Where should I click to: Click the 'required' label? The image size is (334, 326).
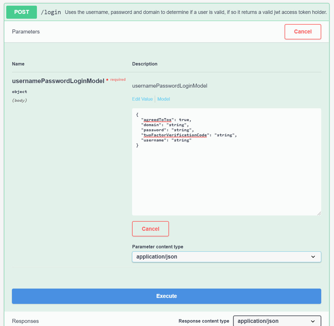click(x=118, y=80)
